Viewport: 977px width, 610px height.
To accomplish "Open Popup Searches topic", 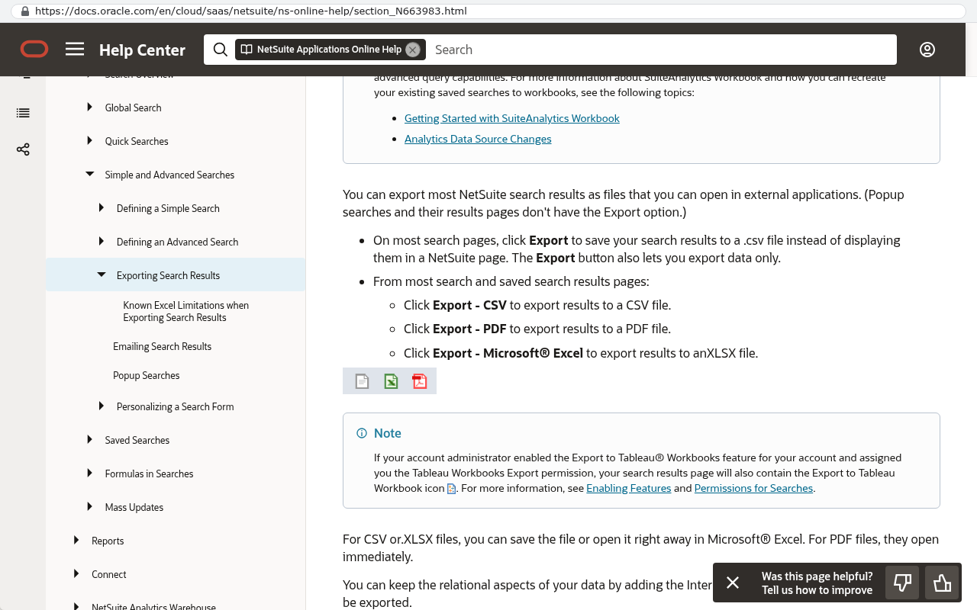I will [146, 375].
